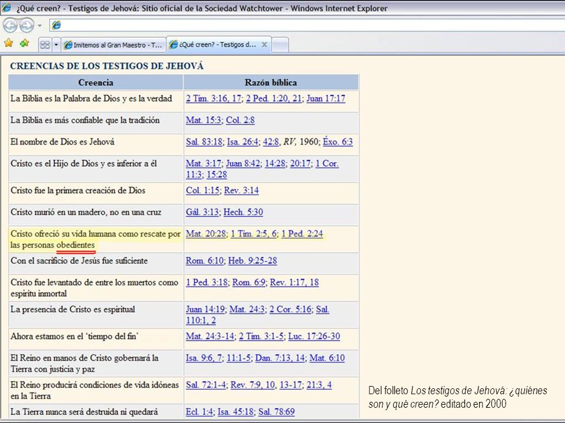This screenshot has width=565, height=423.
Task: Follow the Sal. 78:69 link
Action: (277, 411)
